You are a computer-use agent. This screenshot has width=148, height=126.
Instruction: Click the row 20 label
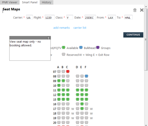tap(55, 123)
